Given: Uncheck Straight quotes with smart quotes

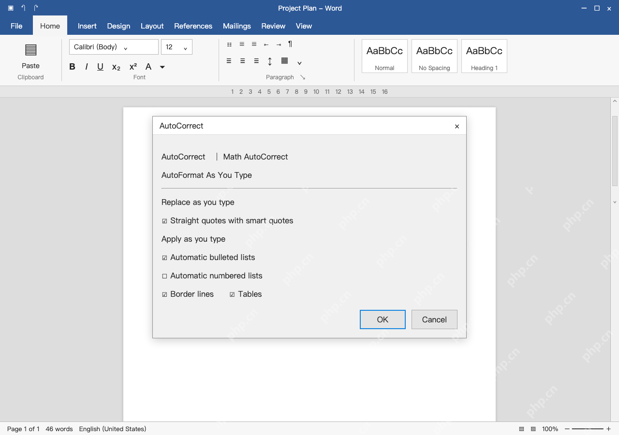Looking at the screenshot, I should pyautogui.click(x=164, y=221).
